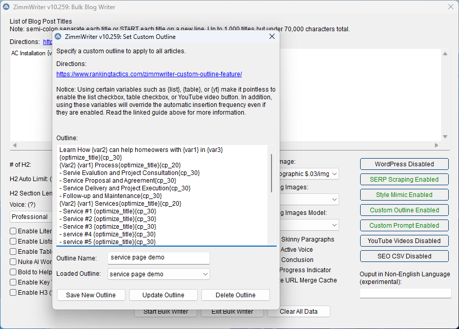Toggle Enable H3 checkbox
The image size is (459, 329).
point(13,293)
